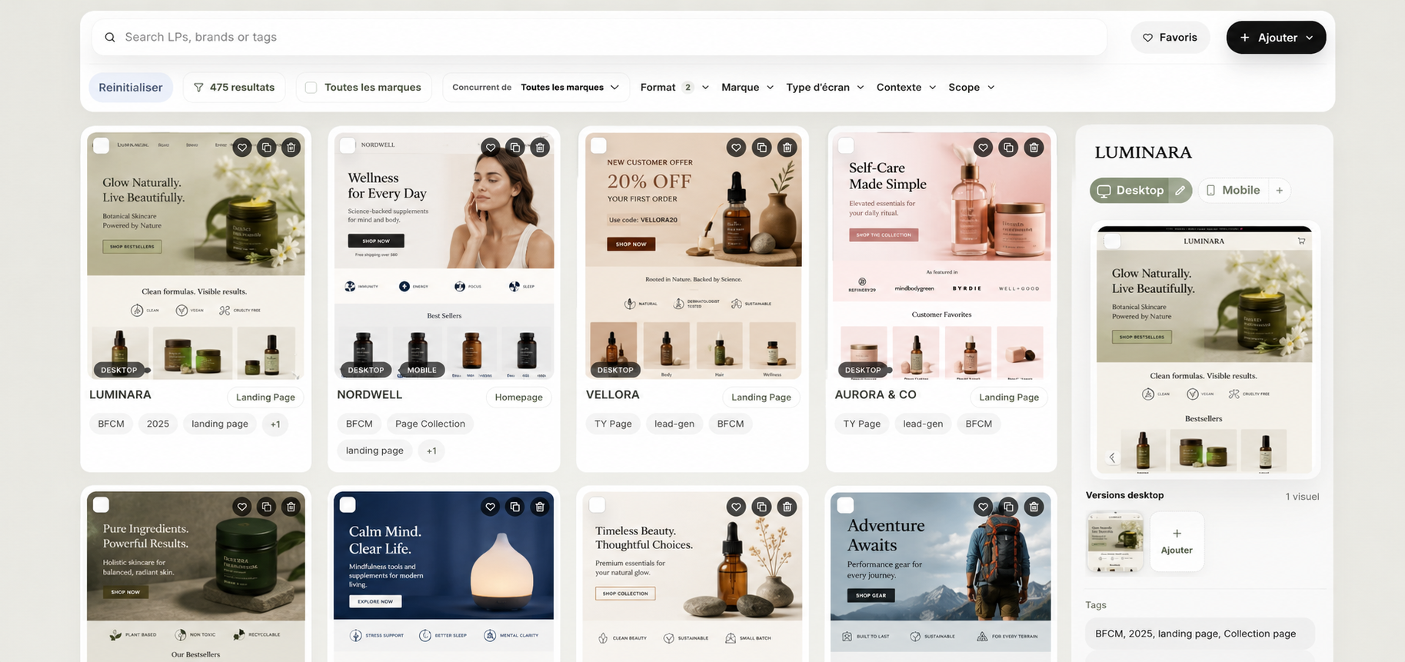Viewport: 1405px width, 662px height.
Task: Trash the Timeless Beauty card
Action: [x=787, y=507]
